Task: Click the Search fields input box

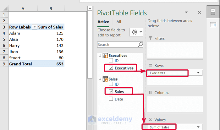Action: 118,45
